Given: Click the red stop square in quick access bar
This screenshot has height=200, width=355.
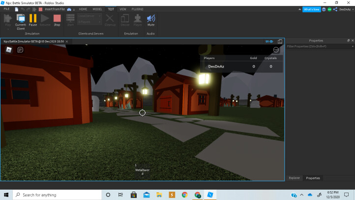Looking at the screenshot, I should click(40, 9).
